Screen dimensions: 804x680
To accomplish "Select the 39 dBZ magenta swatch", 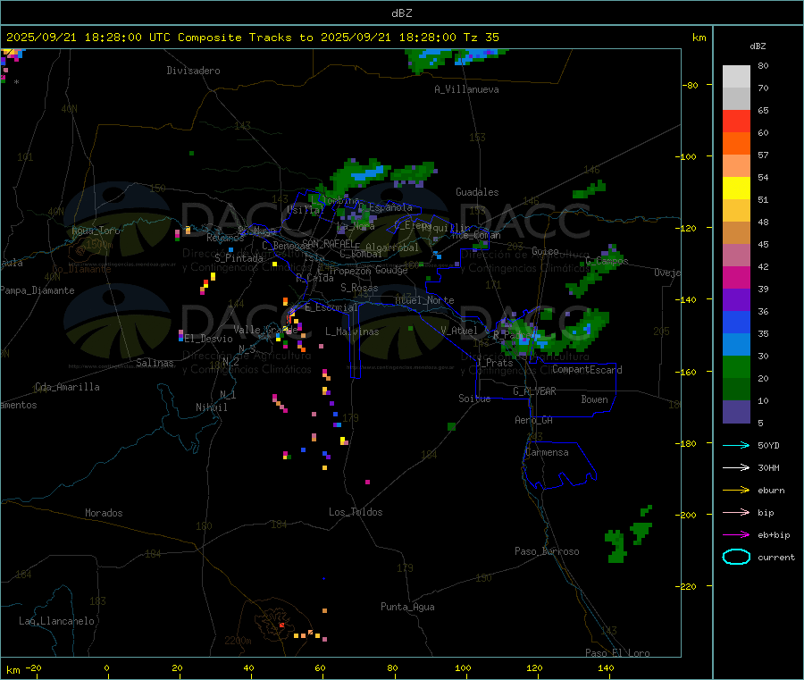I will point(736,277).
